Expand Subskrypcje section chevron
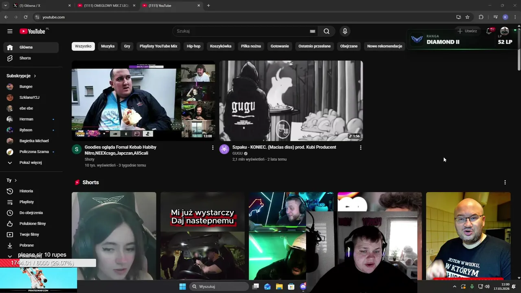This screenshot has height=293, width=521. 35,76
